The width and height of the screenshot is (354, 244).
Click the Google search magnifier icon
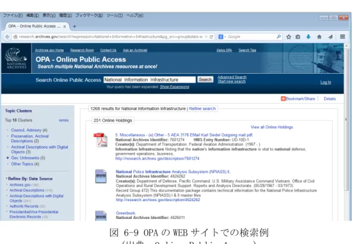[x=278, y=36]
